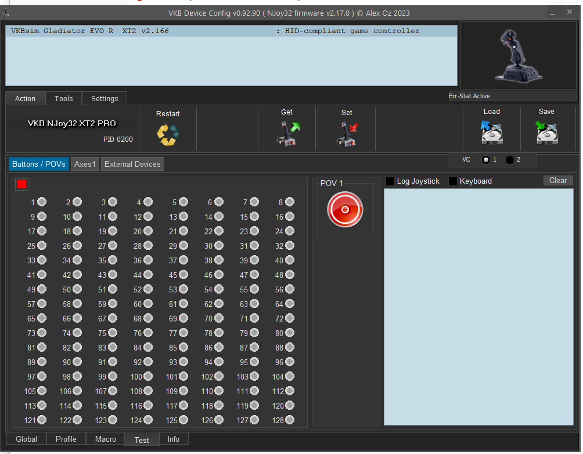Image resolution: width=583 pixels, height=454 pixels.
Task: Click button indicator 8
Action: (290, 202)
